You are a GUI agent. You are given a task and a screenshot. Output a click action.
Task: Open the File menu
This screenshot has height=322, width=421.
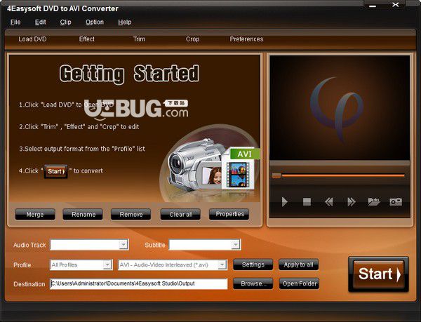(15, 22)
